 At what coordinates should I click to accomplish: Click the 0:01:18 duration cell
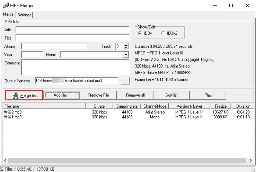(x=243, y=117)
